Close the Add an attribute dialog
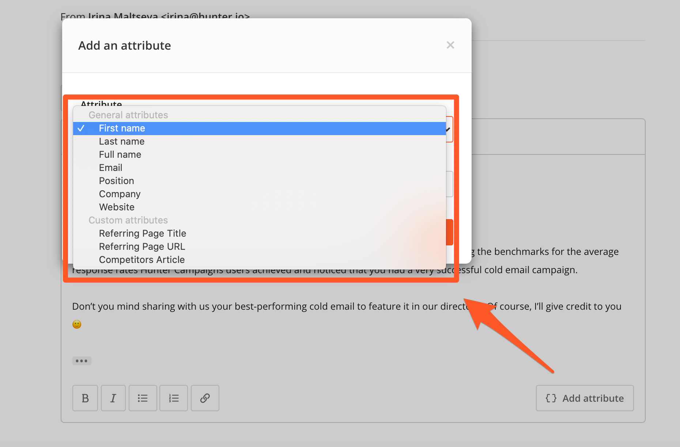 [450, 45]
